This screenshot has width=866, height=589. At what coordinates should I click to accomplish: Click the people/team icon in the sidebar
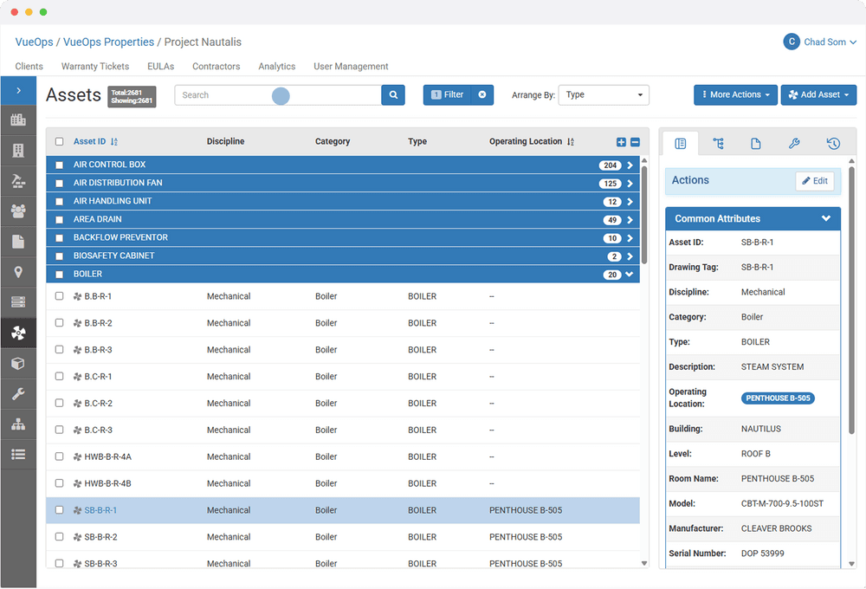pyautogui.click(x=18, y=210)
